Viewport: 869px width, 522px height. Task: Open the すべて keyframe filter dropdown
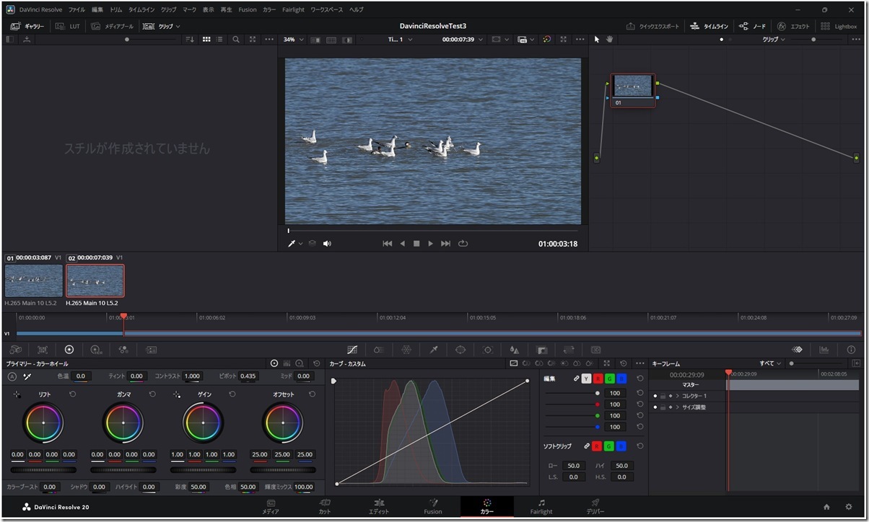coord(770,363)
